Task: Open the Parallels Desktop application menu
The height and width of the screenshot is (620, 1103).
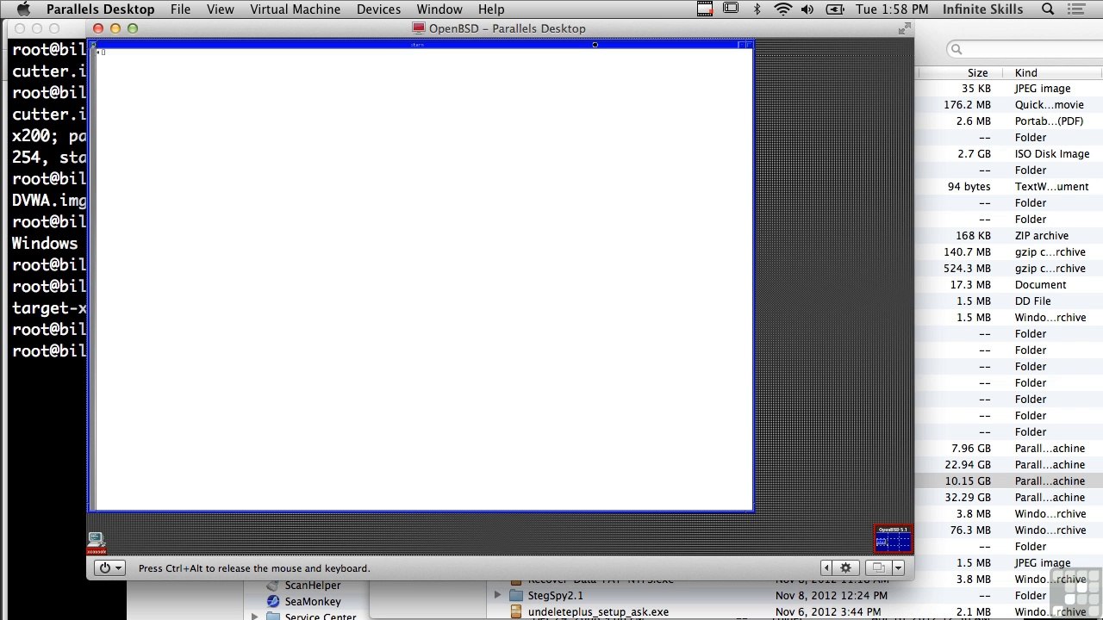Action: click(x=100, y=9)
